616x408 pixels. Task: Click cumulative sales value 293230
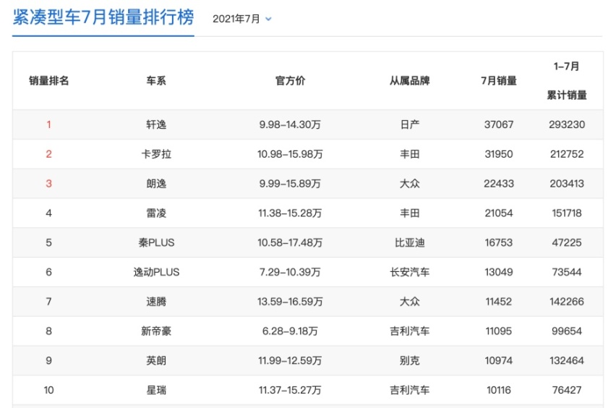(567, 124)
